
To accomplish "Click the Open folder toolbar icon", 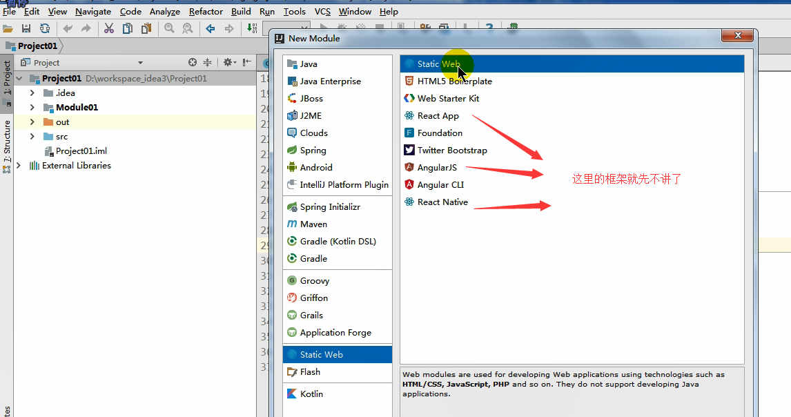I will tap(8, 29).
